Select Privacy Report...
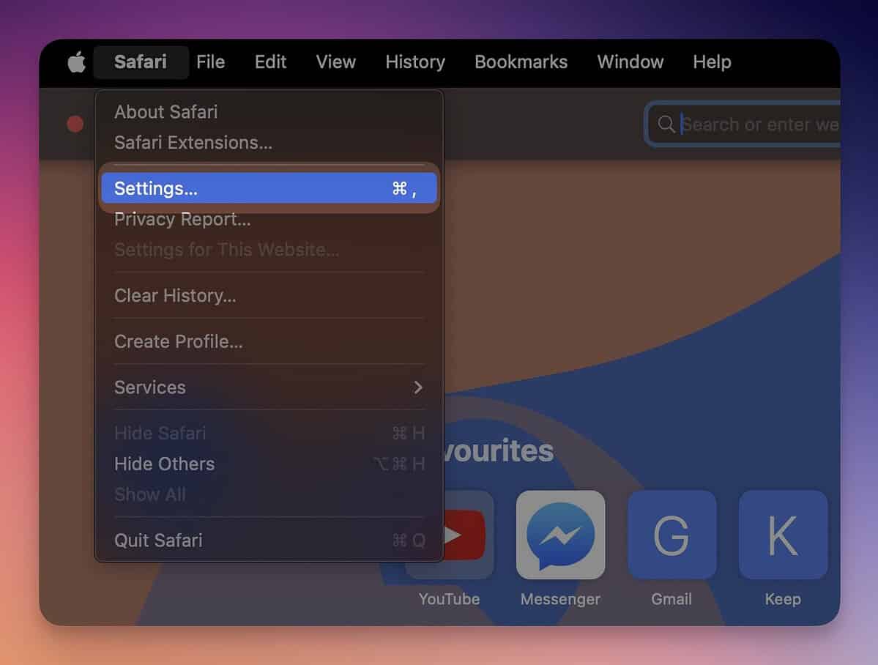Image resolution: width=878 pixels, height=665 pixels. click(182, 219)
